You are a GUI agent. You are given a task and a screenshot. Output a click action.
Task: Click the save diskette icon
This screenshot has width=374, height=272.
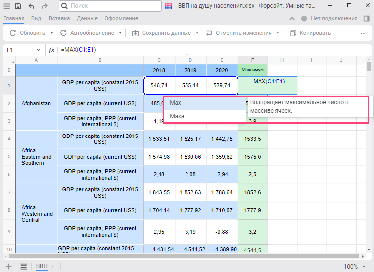click(18, 6)
